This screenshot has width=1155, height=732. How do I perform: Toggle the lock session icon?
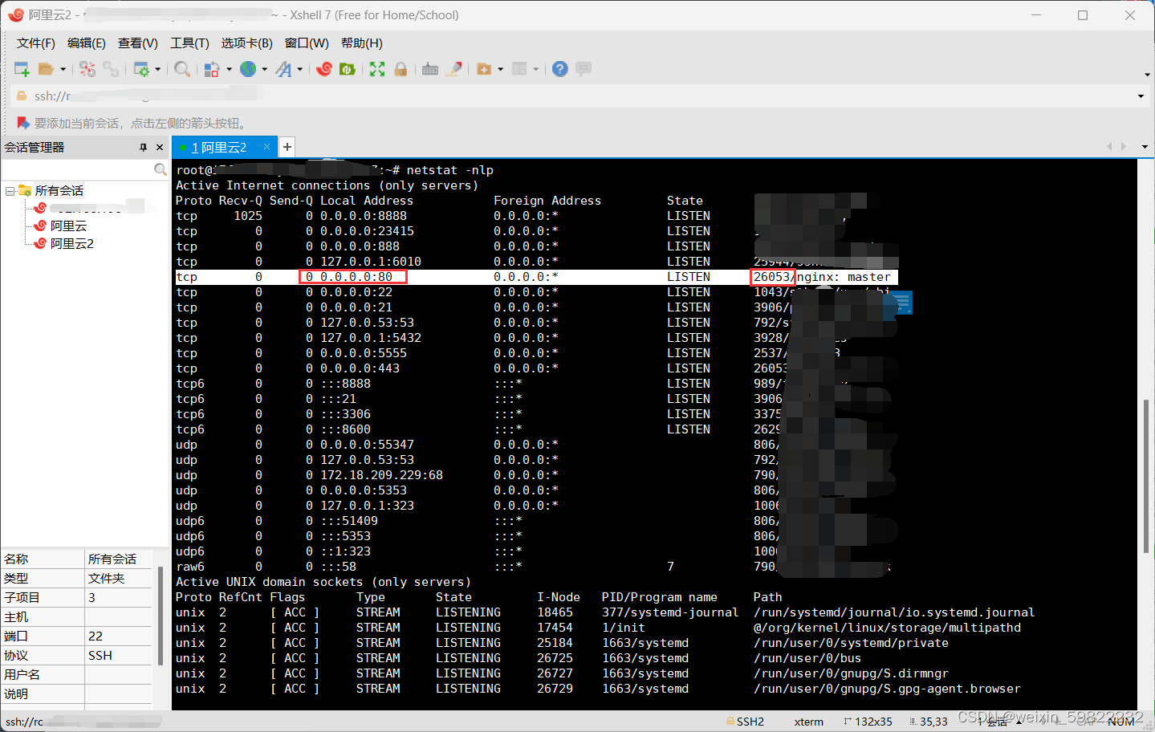pos(400,69)
